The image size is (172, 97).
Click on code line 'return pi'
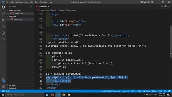coord(59,67)
